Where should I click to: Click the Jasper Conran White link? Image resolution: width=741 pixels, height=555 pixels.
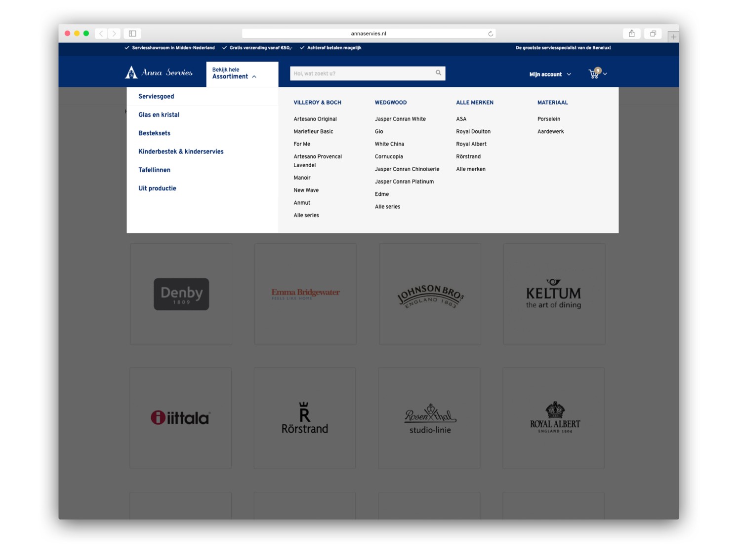[400, 119]
